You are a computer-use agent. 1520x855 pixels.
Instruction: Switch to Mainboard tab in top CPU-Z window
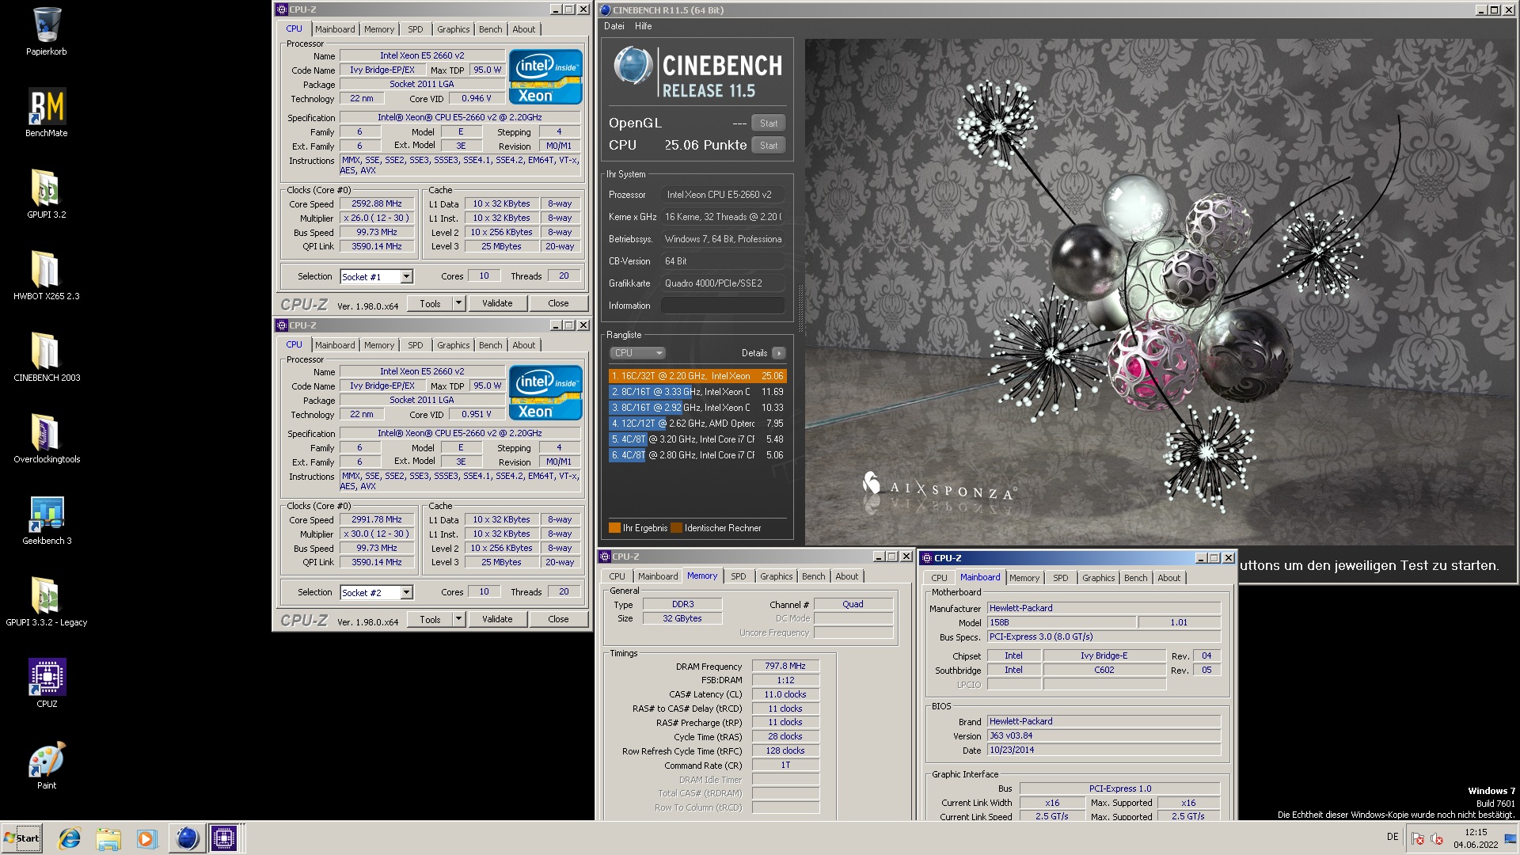coord(335,29)
